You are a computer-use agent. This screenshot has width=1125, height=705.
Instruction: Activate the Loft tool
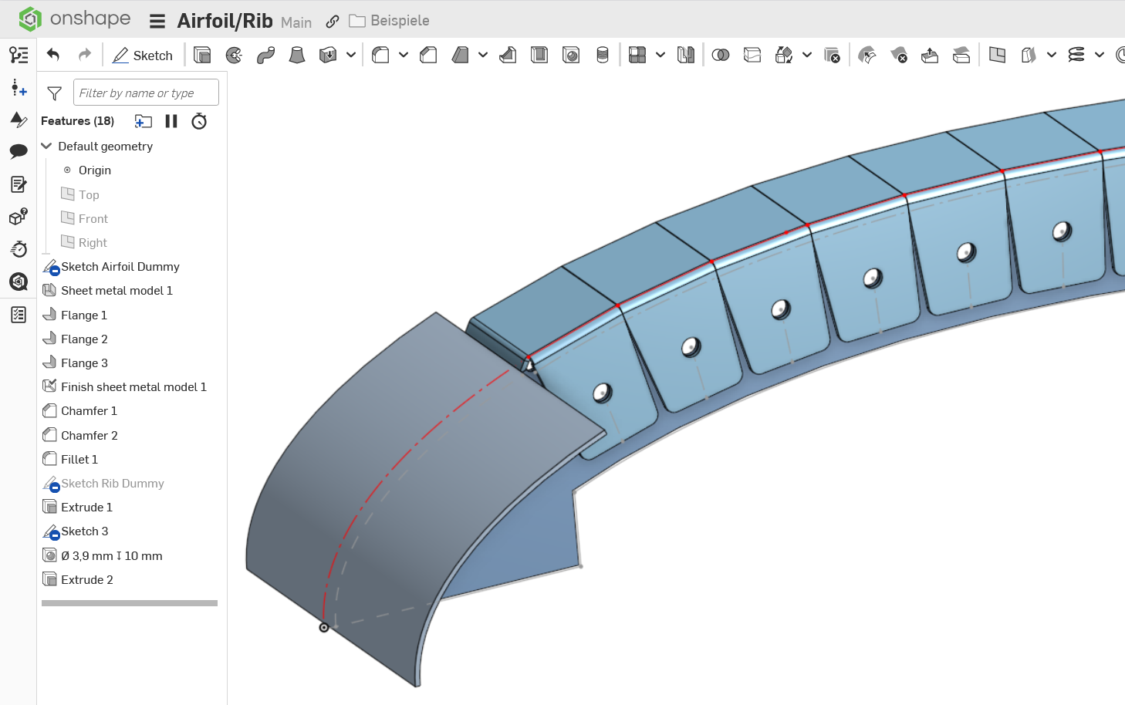point(296,55)
